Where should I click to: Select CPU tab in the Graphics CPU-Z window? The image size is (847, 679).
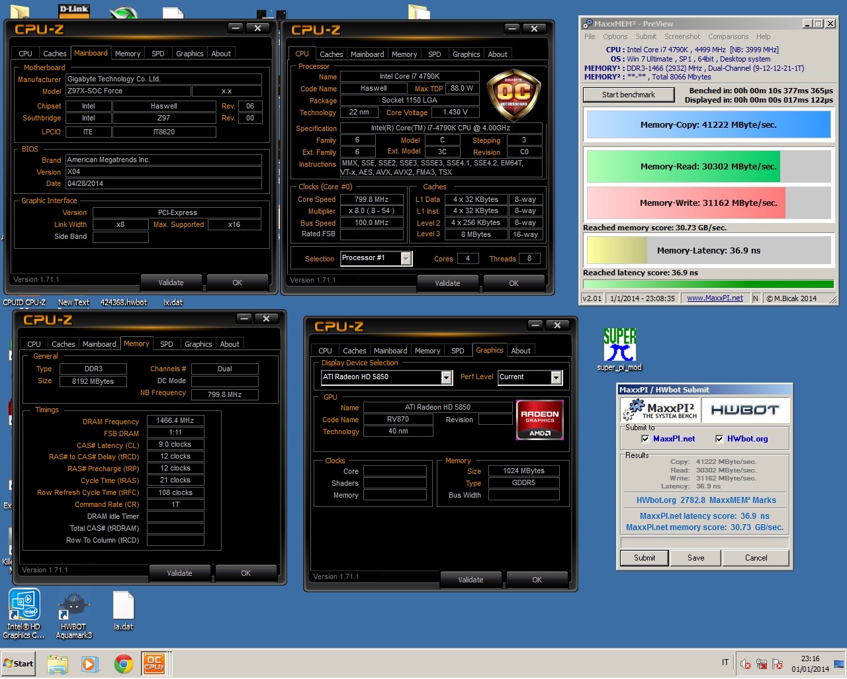coord(325,351)
